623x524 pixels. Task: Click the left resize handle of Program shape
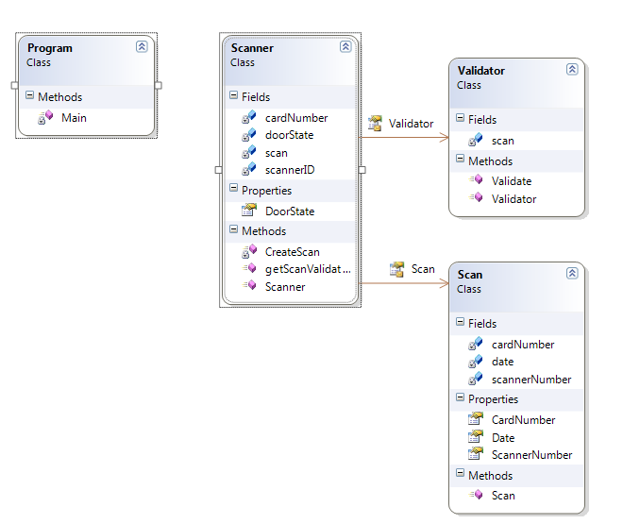(15, 85)
